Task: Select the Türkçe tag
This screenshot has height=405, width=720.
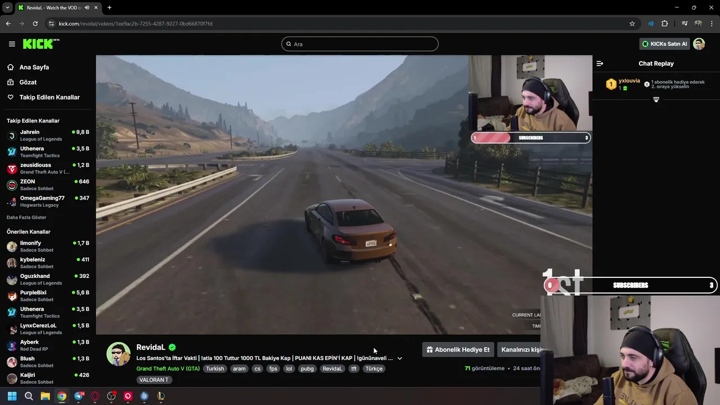Action: point(374,368)
